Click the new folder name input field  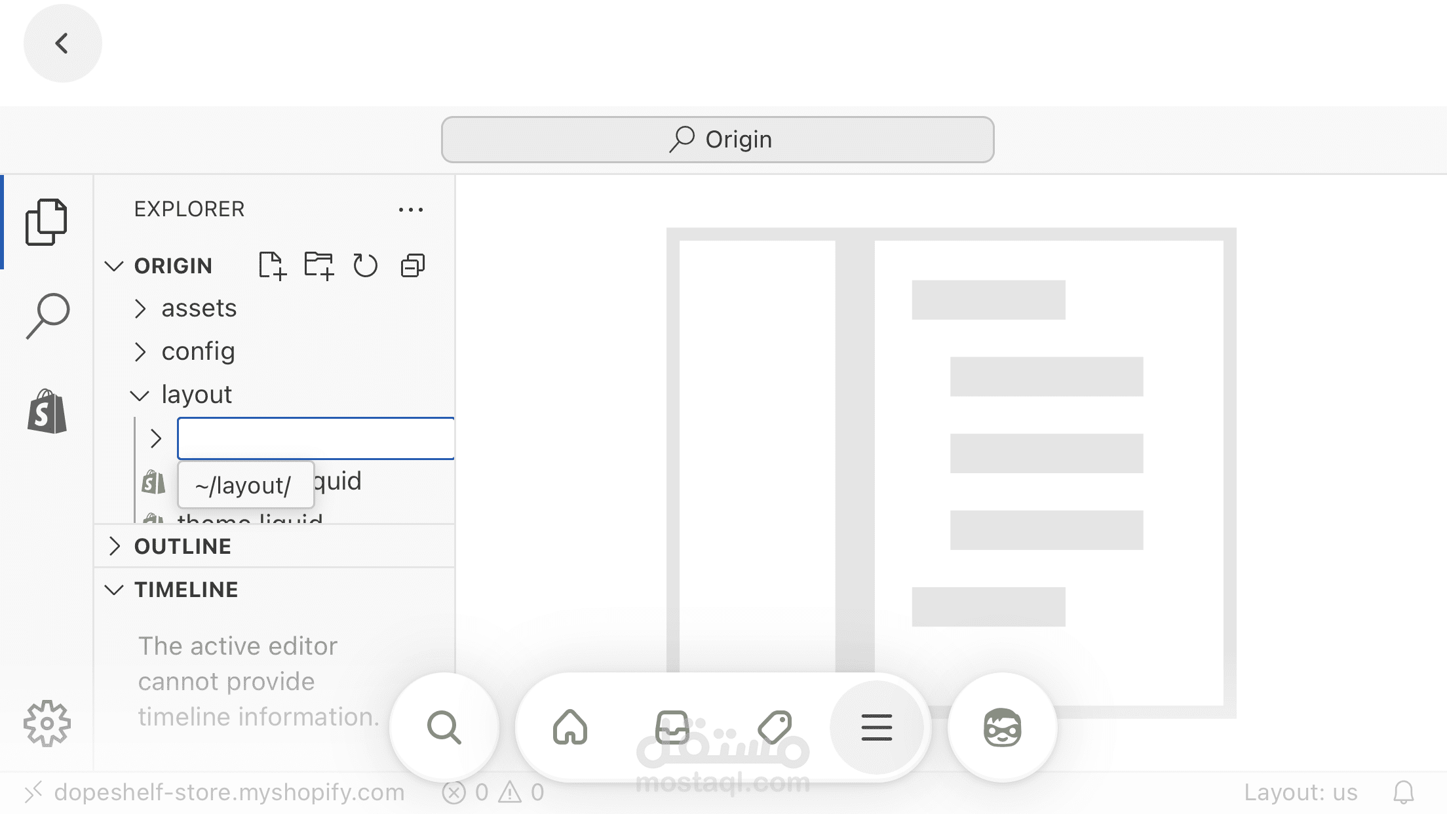[315, 438]
